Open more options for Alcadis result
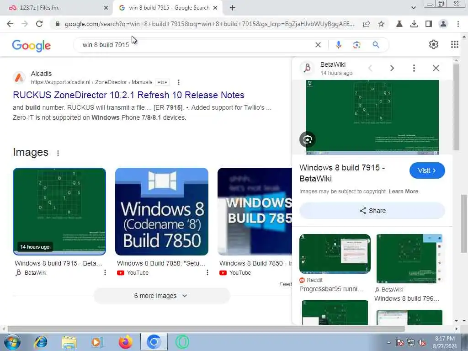This screenshot has height=351, width=468. (179, 82)
